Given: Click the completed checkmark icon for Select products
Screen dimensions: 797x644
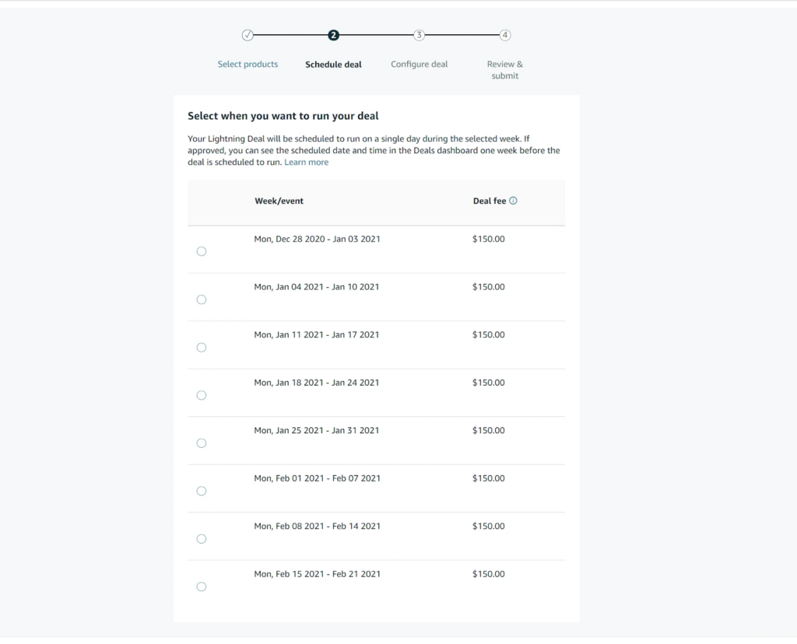Looking at the screenshot, I should coord(248,35).
